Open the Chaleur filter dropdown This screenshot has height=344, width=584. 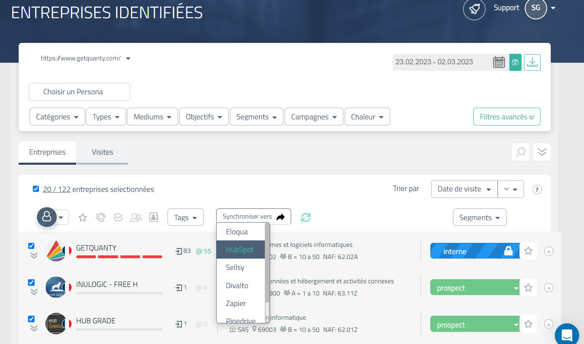click(367, 117)
